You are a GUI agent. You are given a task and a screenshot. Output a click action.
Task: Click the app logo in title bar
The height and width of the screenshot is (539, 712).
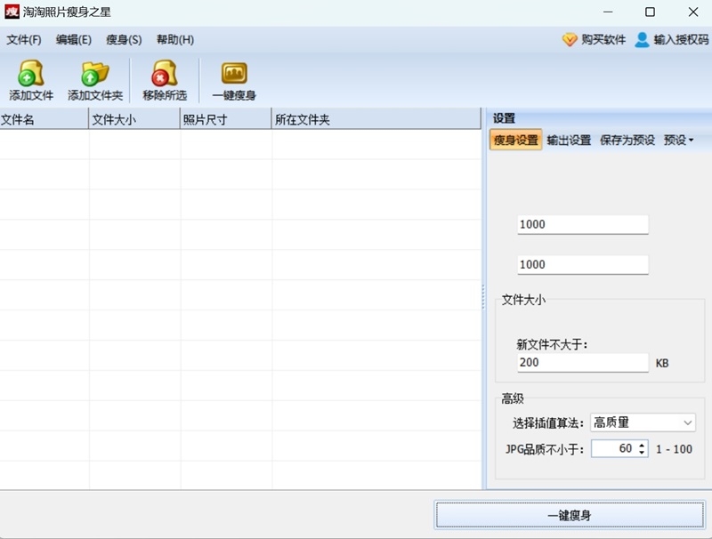point(12,12)
